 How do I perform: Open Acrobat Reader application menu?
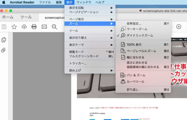click(22, 2)
